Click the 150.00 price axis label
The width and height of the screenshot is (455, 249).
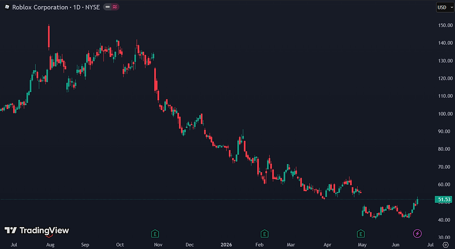(445, 25)
